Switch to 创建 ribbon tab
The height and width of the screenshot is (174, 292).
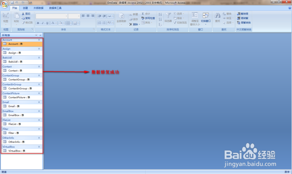(25, 8)
